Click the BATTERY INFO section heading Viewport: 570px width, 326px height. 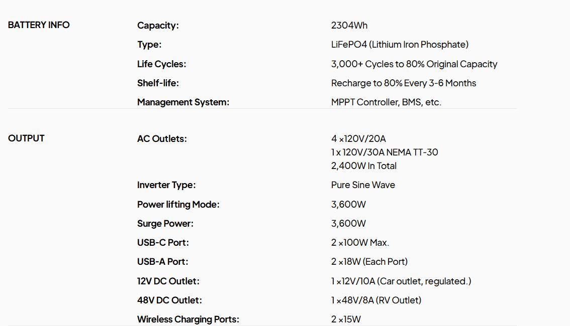point(39,25)
